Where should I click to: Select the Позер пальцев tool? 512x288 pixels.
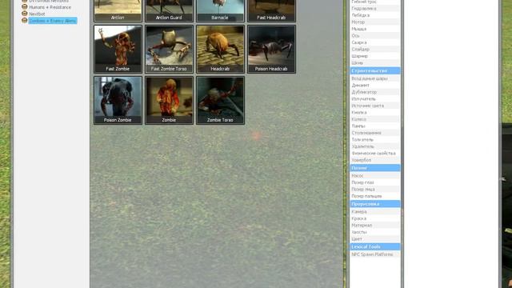click(375, 196)
